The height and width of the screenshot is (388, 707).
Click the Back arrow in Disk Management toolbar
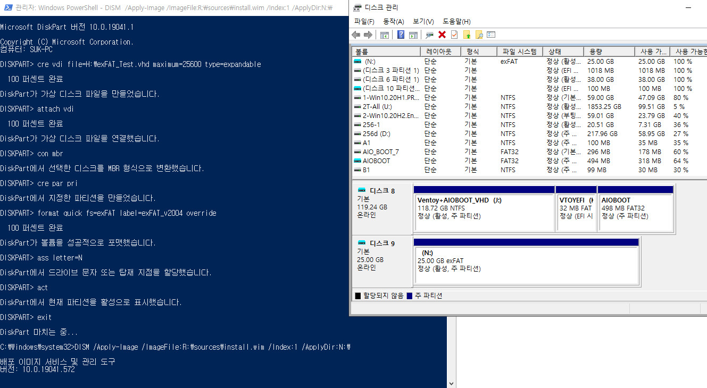pos(356,35)
